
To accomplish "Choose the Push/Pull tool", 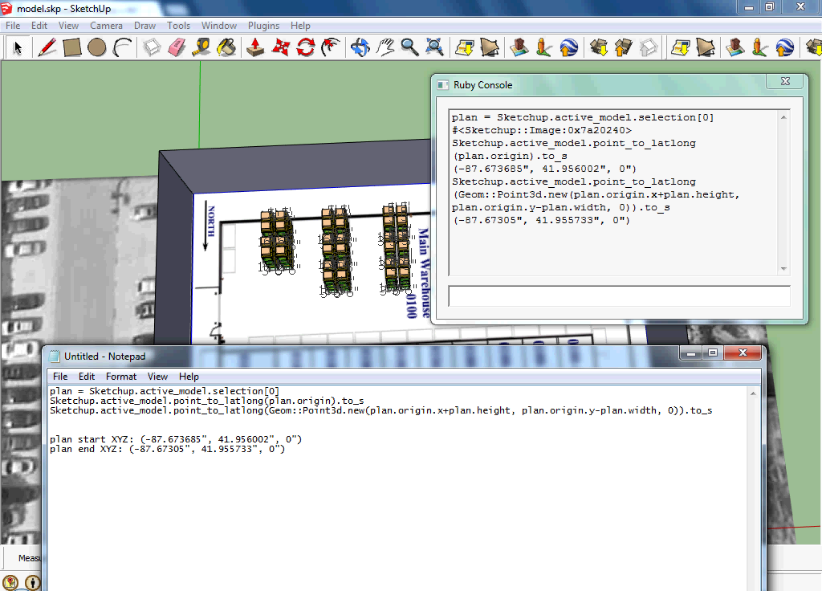I will tap(255, 47).
